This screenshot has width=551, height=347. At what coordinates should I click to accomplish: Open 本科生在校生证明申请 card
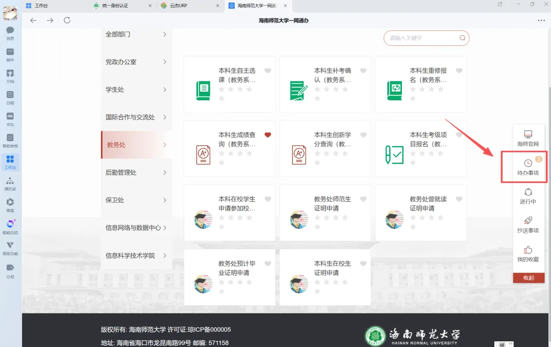[x=325, y=277]
